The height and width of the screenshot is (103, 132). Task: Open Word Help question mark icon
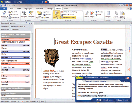[x=131, y=8]
